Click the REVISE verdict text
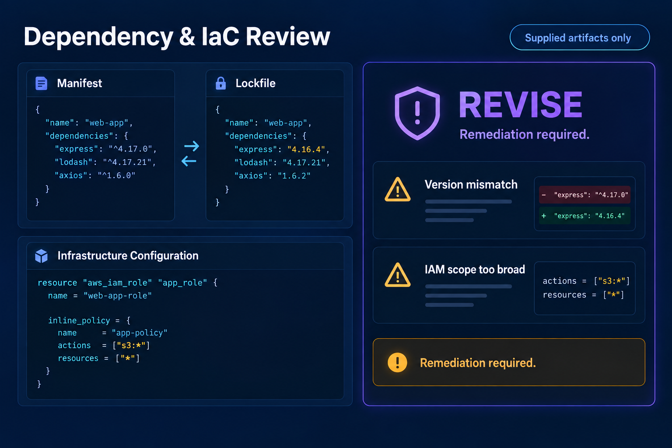 point(521,105)
